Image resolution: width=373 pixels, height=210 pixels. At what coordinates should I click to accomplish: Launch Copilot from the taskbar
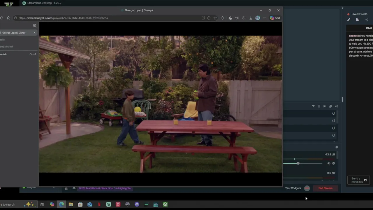tap(52, 204)
